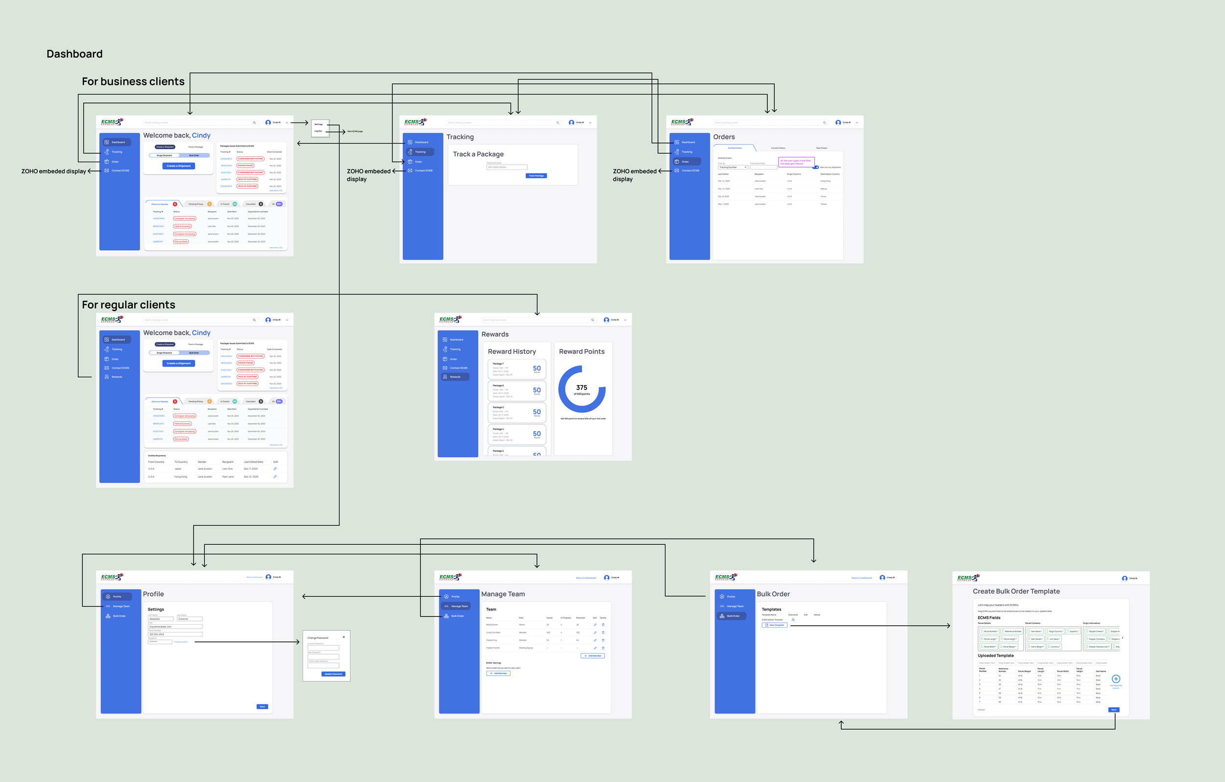
Task: Click Order box icon in Orders screen sidebar
Action: click(677, 162)
